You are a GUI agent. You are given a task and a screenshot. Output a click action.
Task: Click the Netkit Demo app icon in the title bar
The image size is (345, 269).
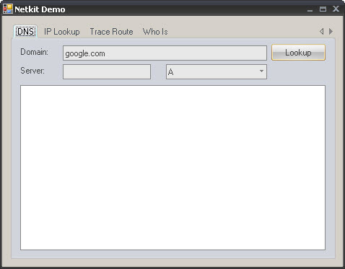(x=8, y=9)
